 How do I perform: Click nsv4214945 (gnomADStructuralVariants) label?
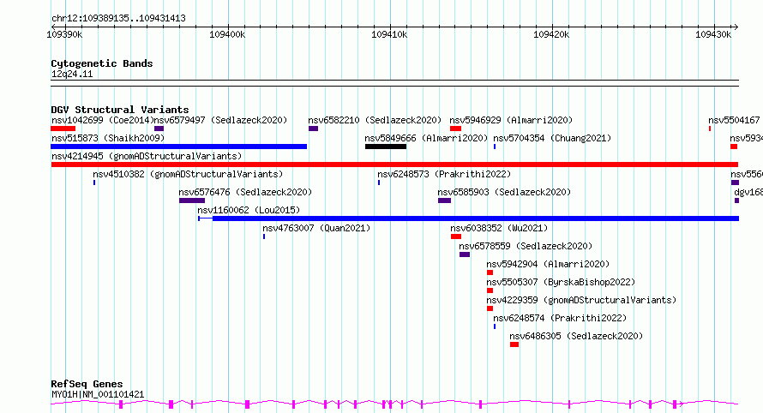click(x=147, y=156)
